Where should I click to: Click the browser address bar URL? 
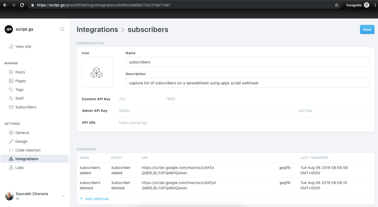point(104,5)
